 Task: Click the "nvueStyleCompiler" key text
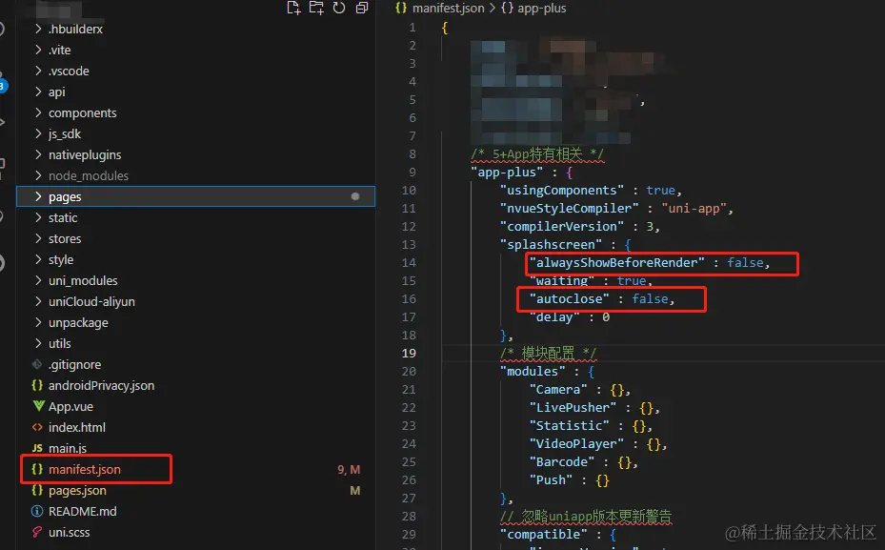pyautogui.click(x=569, y=209)
